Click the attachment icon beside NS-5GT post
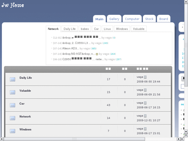The height and width of the screenshot is (141, 188). [x=97, y=54]
